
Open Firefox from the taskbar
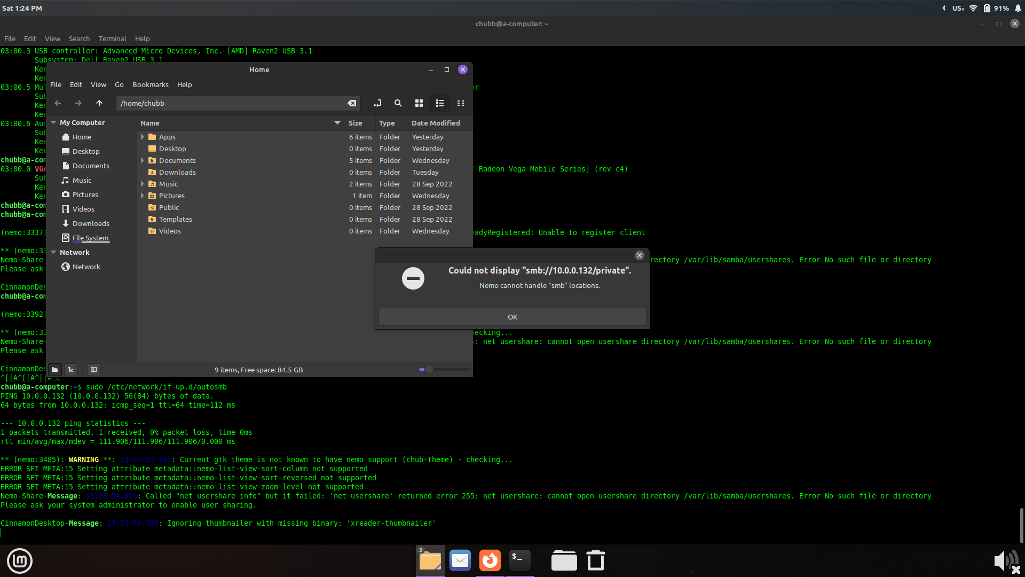click(490, 560)
